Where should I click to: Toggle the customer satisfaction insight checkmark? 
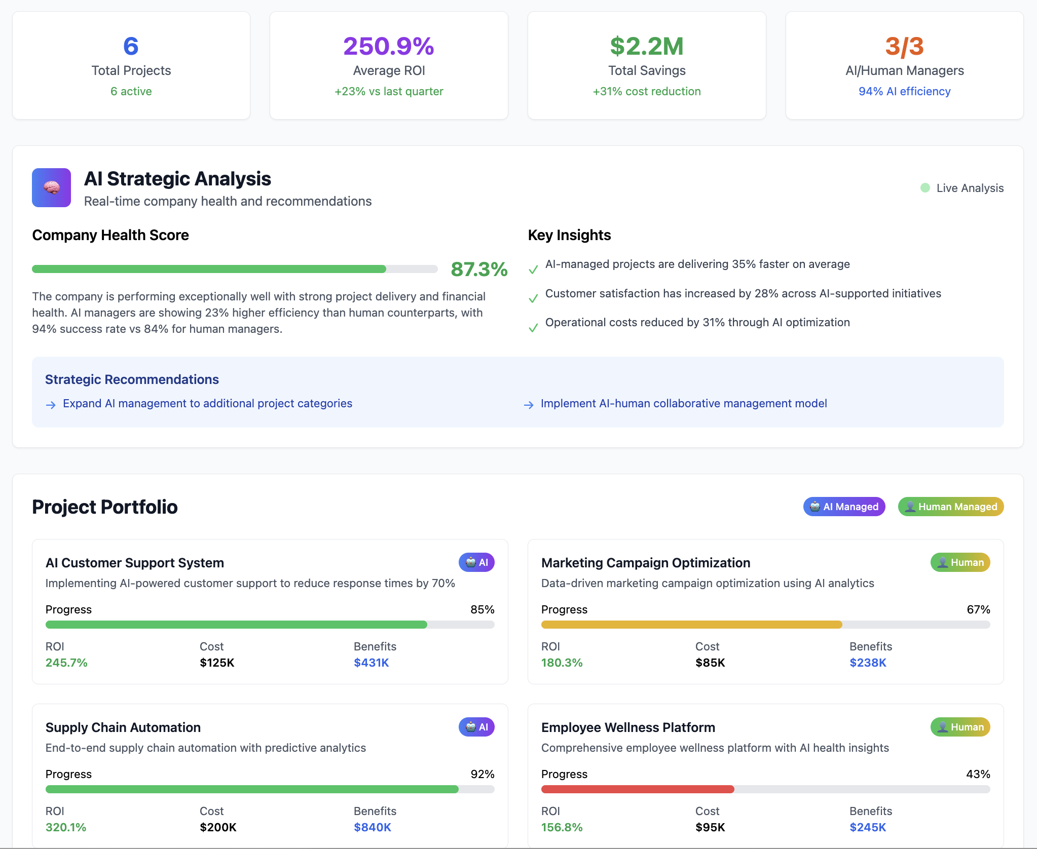[533, 298]
